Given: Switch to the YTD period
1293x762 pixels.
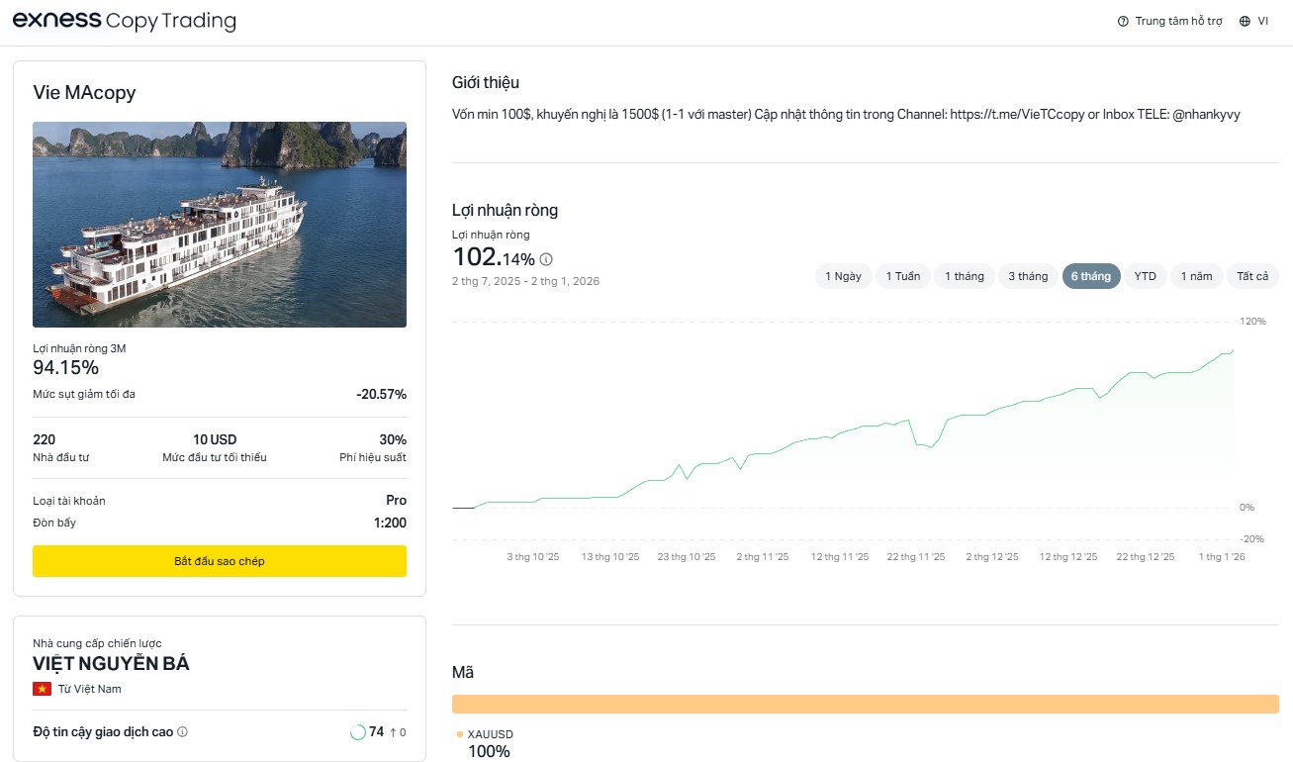Looking at the screenshot, I should pyautogui.click(x=1145, y=276).
